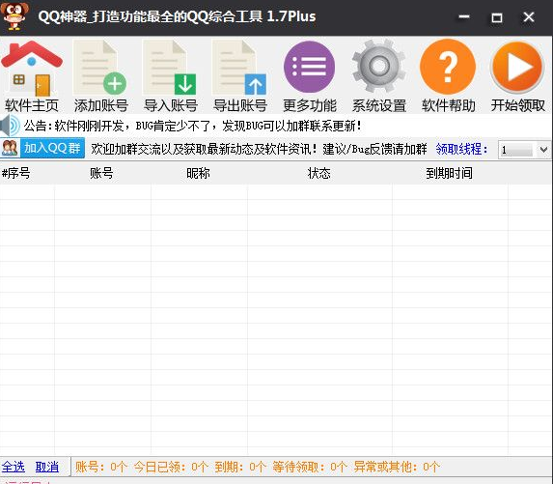This screenshot has width=553, height=484.
Task: Click the 到期时间 column header
Action: point(449,173)
